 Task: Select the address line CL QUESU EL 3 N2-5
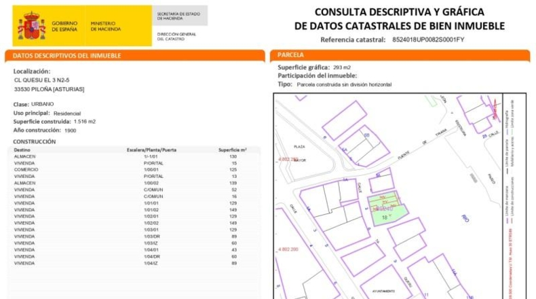[x=41, y=80]
